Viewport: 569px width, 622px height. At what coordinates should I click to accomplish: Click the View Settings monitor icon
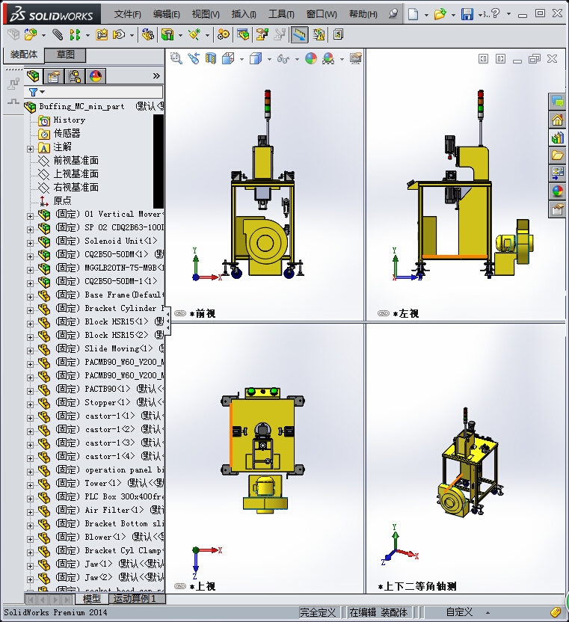[355, 59]
